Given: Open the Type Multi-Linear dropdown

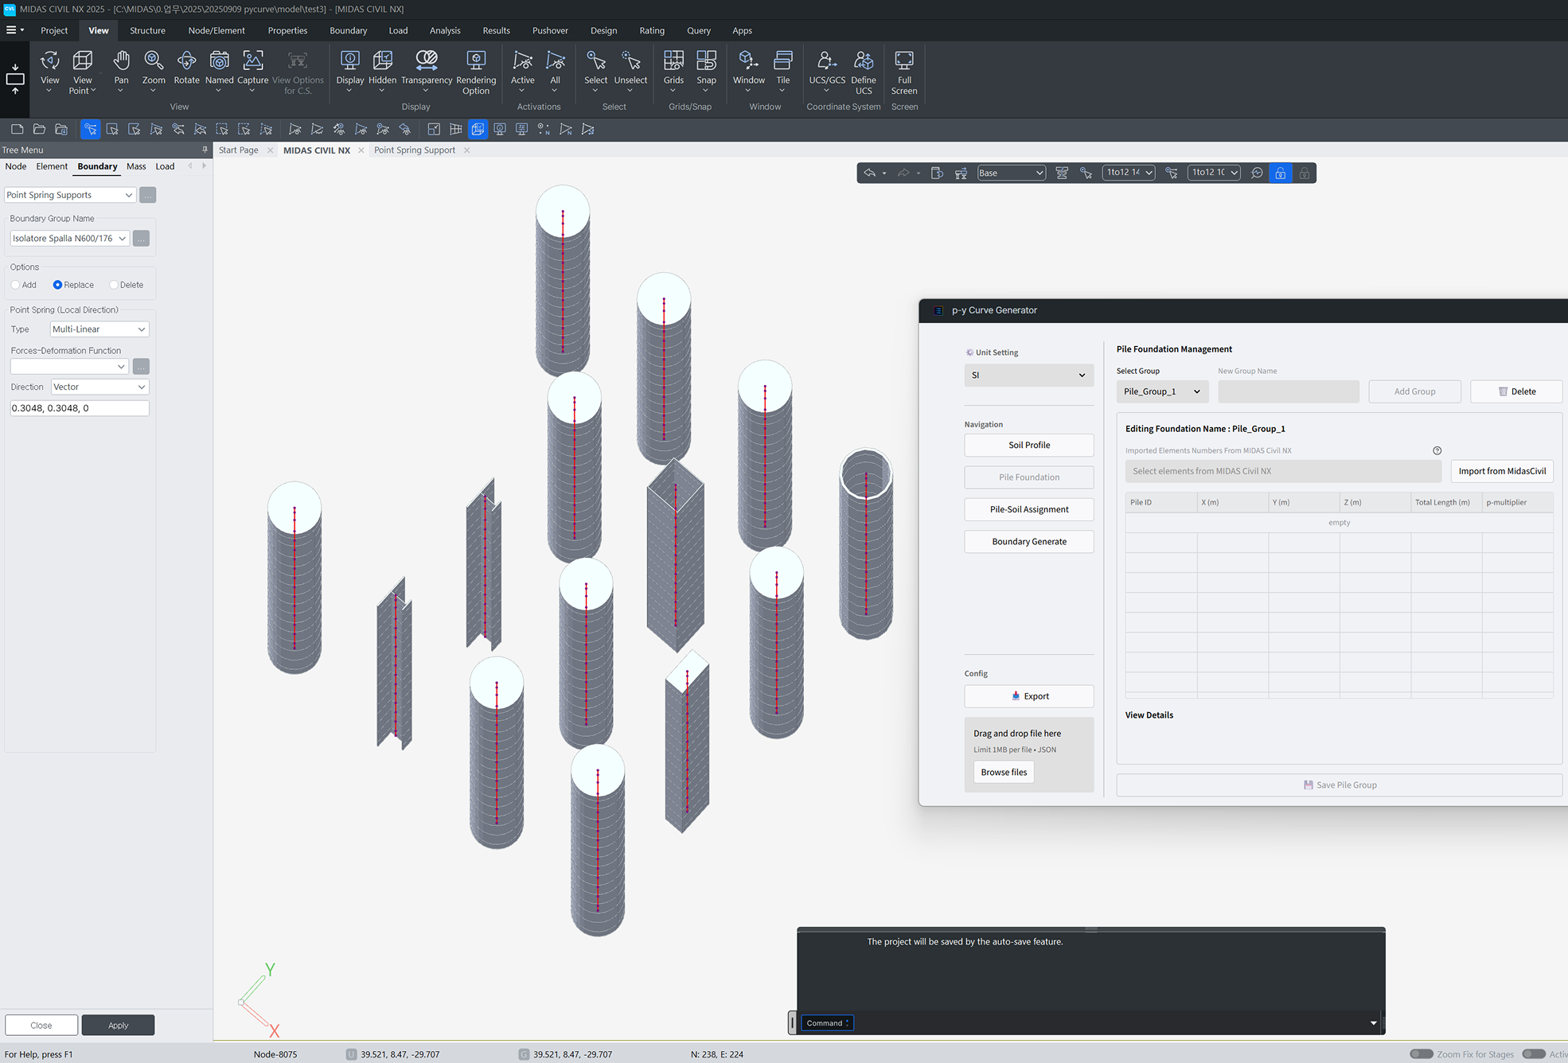Looking at the screenshot, I should pos(99,329).
